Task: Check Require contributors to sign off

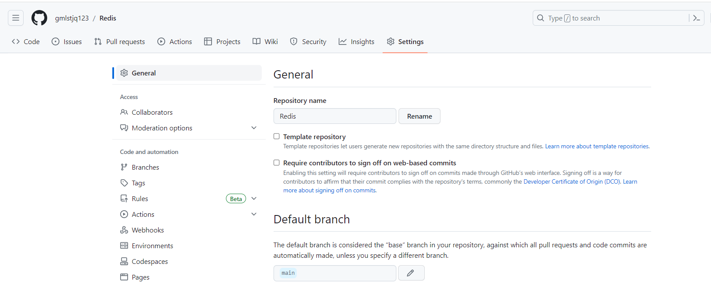Action: pos(277,163)
